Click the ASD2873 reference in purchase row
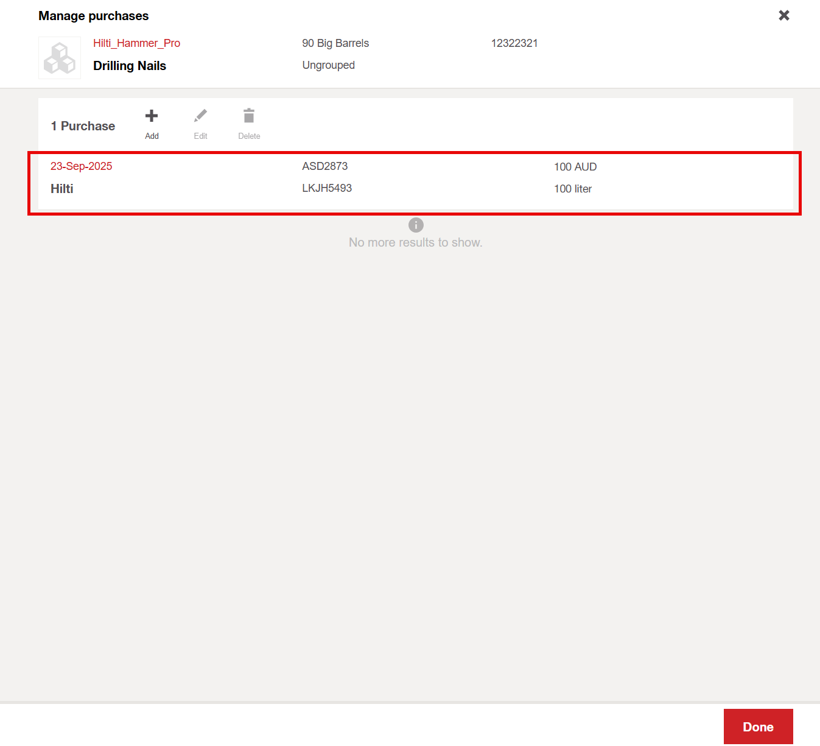The height and width of the screenshot is (746, 820). 324,166
